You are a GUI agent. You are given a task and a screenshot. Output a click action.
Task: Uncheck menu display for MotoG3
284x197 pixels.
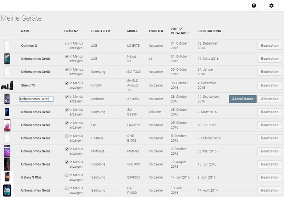(x=67, y=149)
